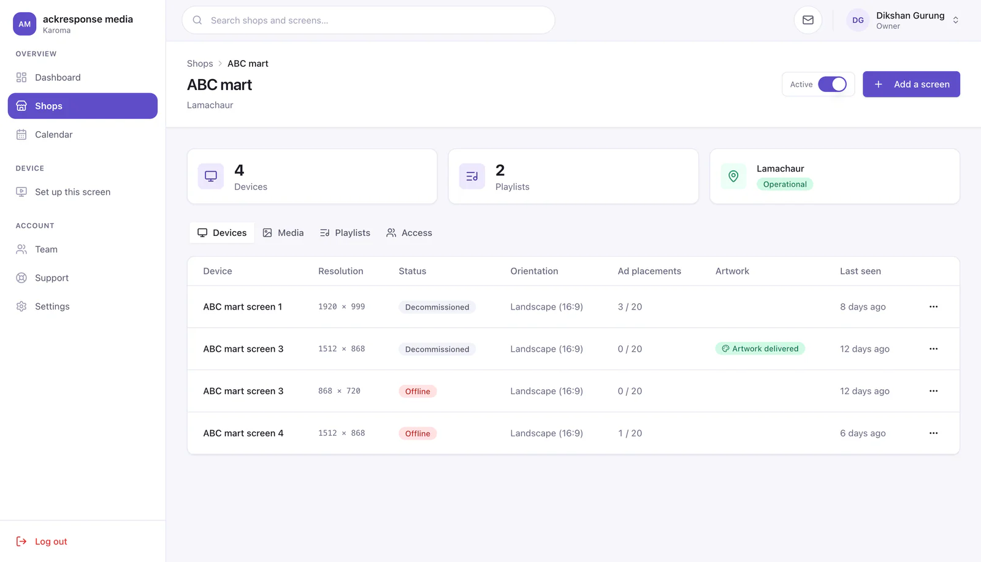Open Calendar in the sidebar

coord(83,135)
